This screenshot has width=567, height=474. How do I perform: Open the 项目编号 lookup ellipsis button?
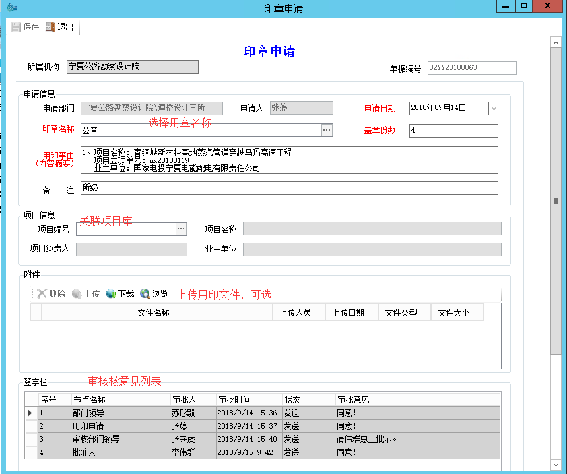(181, 229)
